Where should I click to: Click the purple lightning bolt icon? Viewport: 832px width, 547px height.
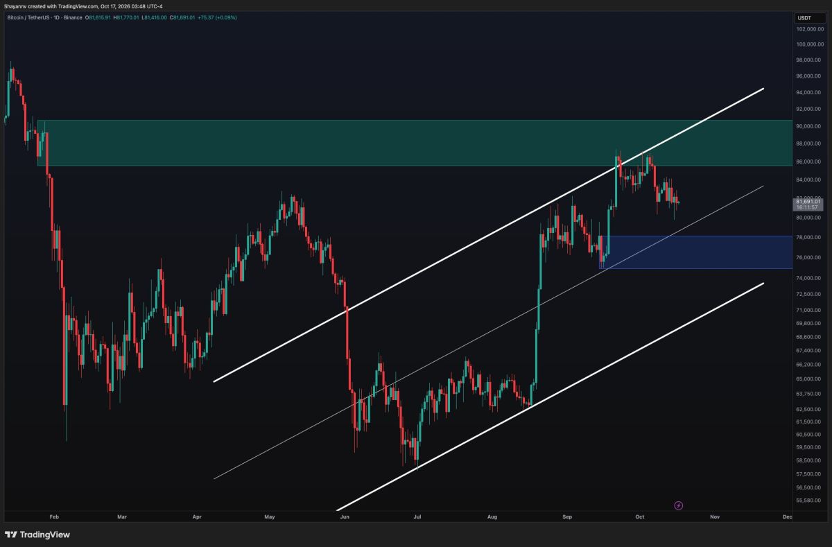point(678,505)
